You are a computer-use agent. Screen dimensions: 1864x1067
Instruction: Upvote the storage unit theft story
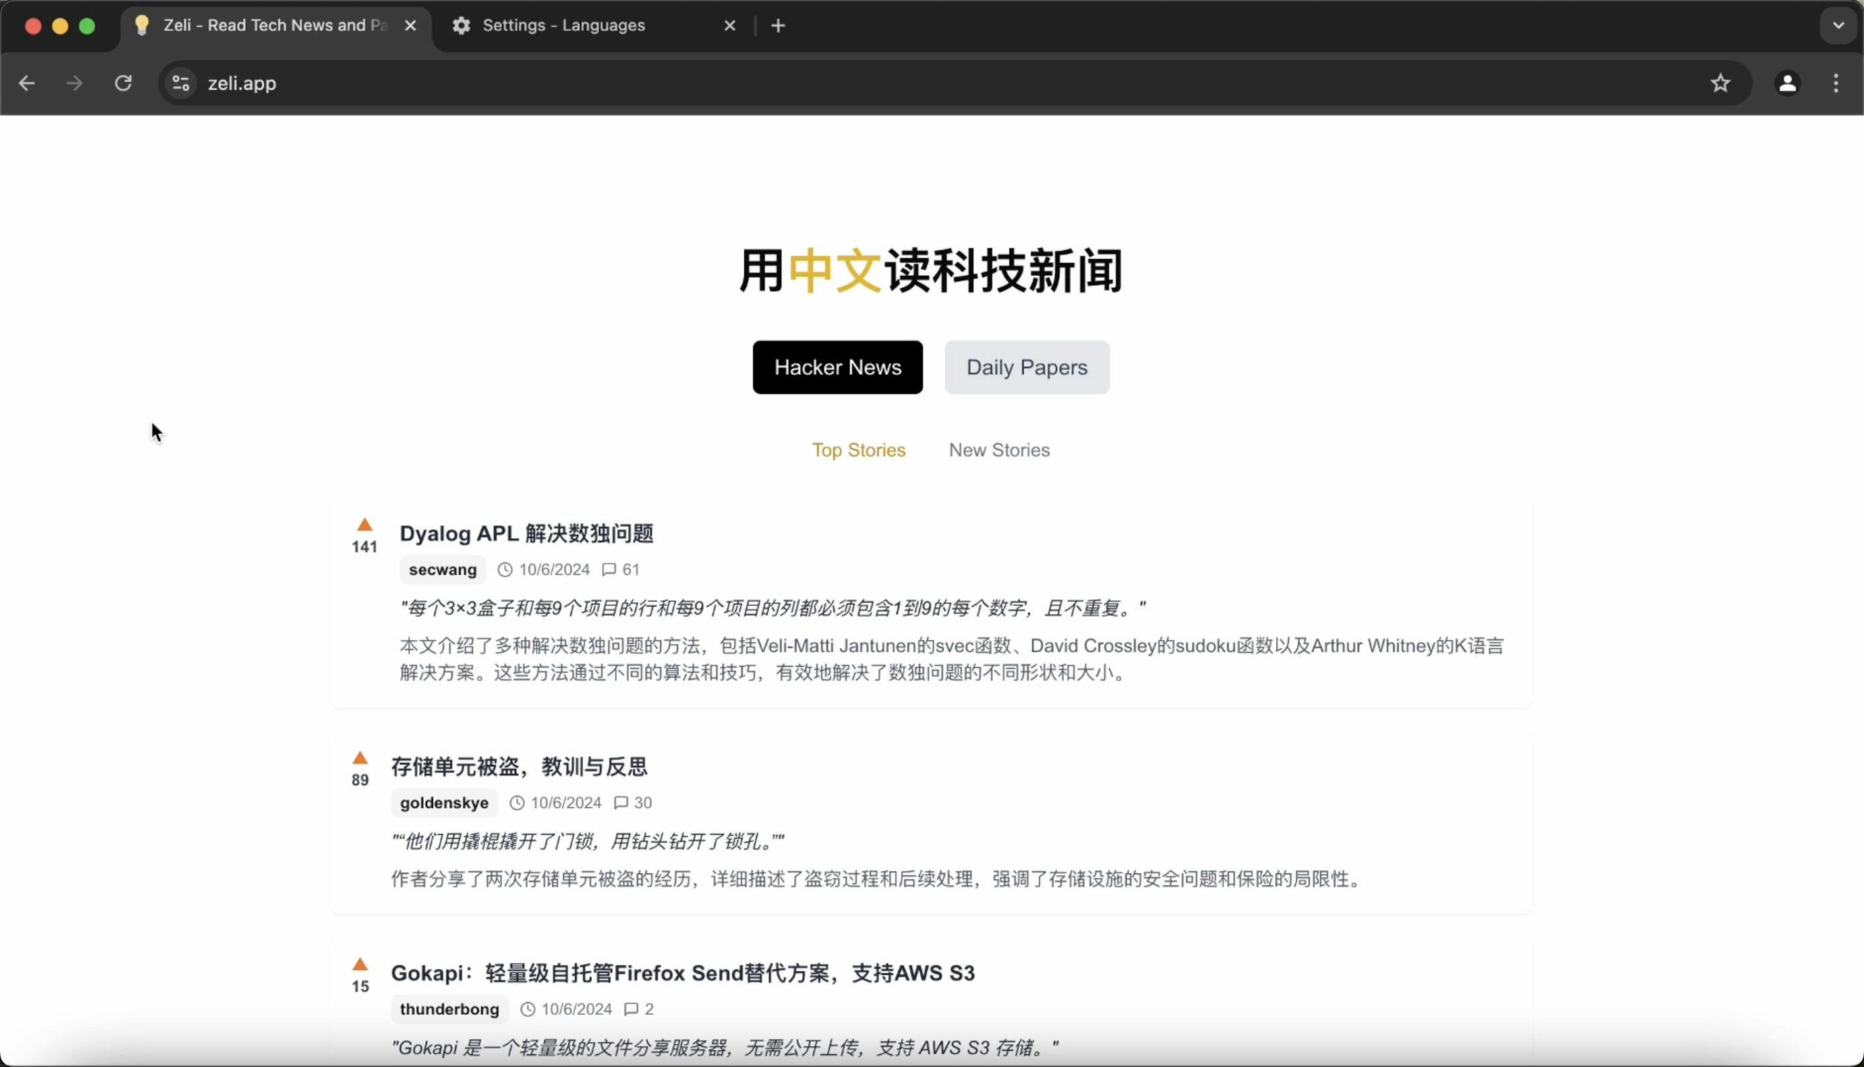pos(360,758)
